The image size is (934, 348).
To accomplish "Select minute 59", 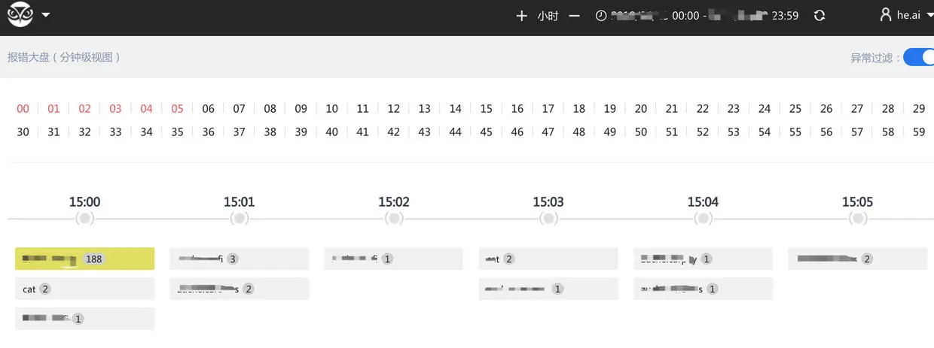I will point(919,132).
